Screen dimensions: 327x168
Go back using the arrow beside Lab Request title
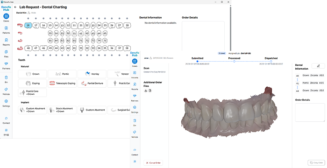pyautogui.click(x=15, y=7)
